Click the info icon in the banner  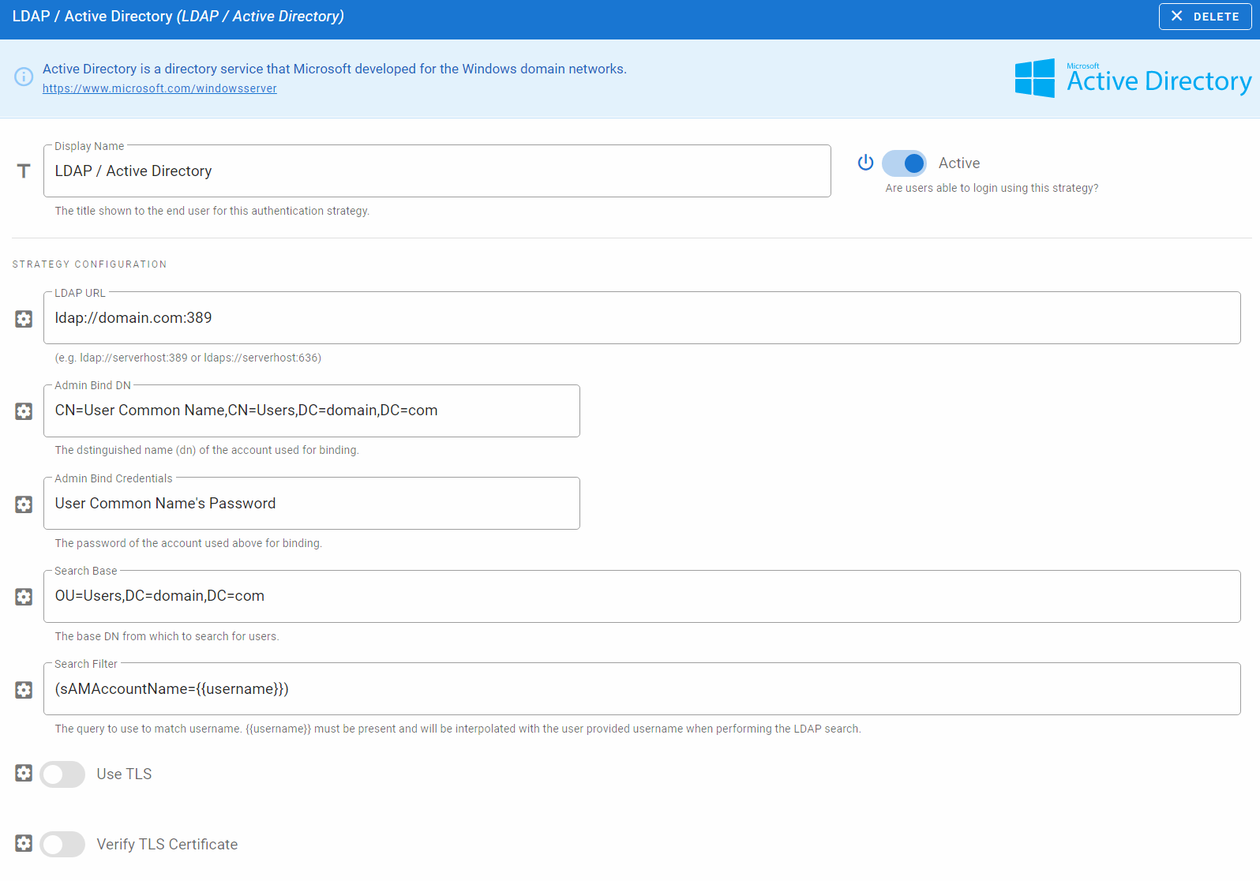[x=24, y=77]
